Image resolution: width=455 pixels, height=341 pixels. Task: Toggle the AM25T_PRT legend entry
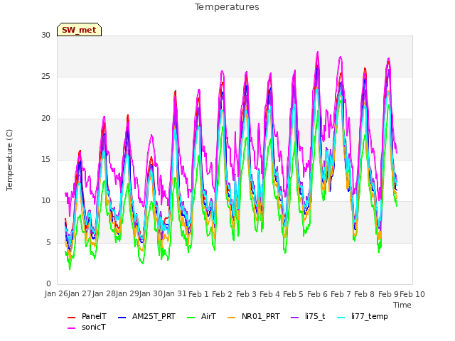pos(147,316)
